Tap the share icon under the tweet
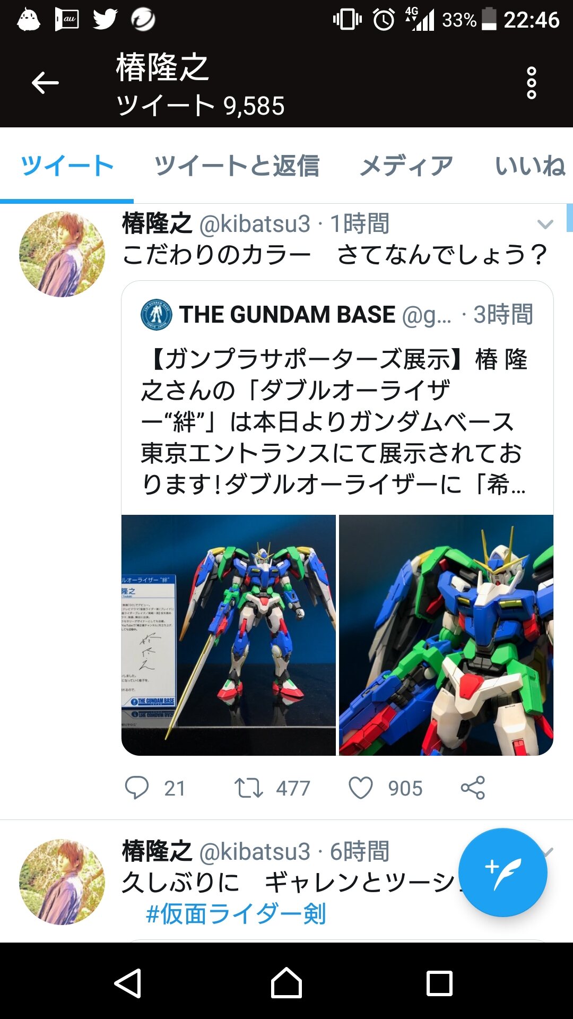 (473, 788)
